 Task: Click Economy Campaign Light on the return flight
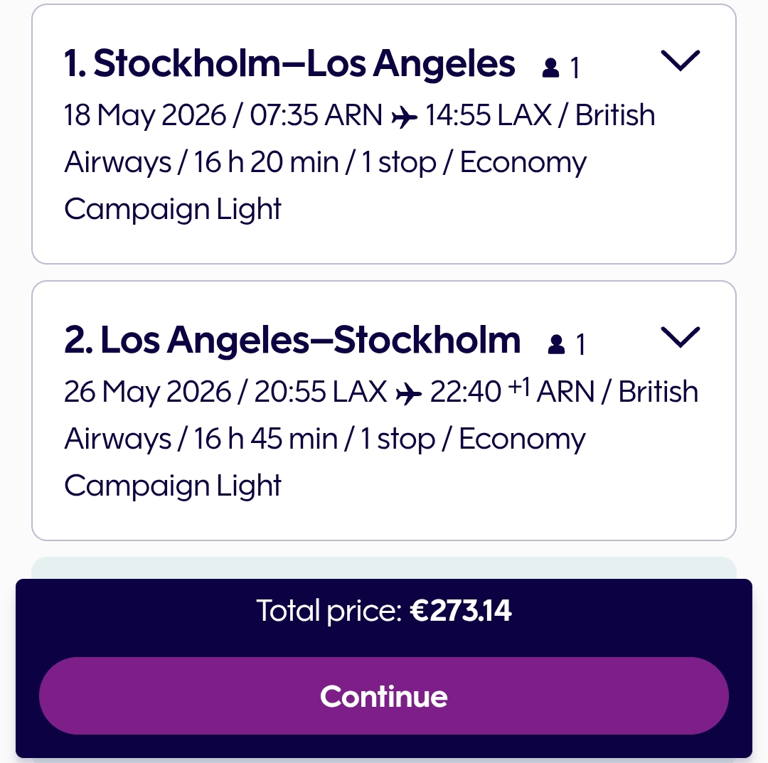pyautogui.click(x=325, y=461)
